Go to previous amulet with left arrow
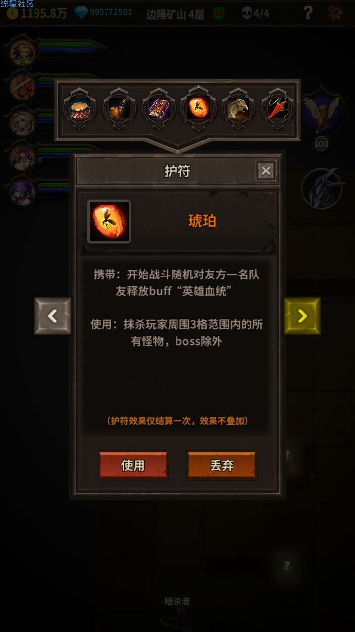The height and width of the screenshot is (632, 355). tap(53, 316)
